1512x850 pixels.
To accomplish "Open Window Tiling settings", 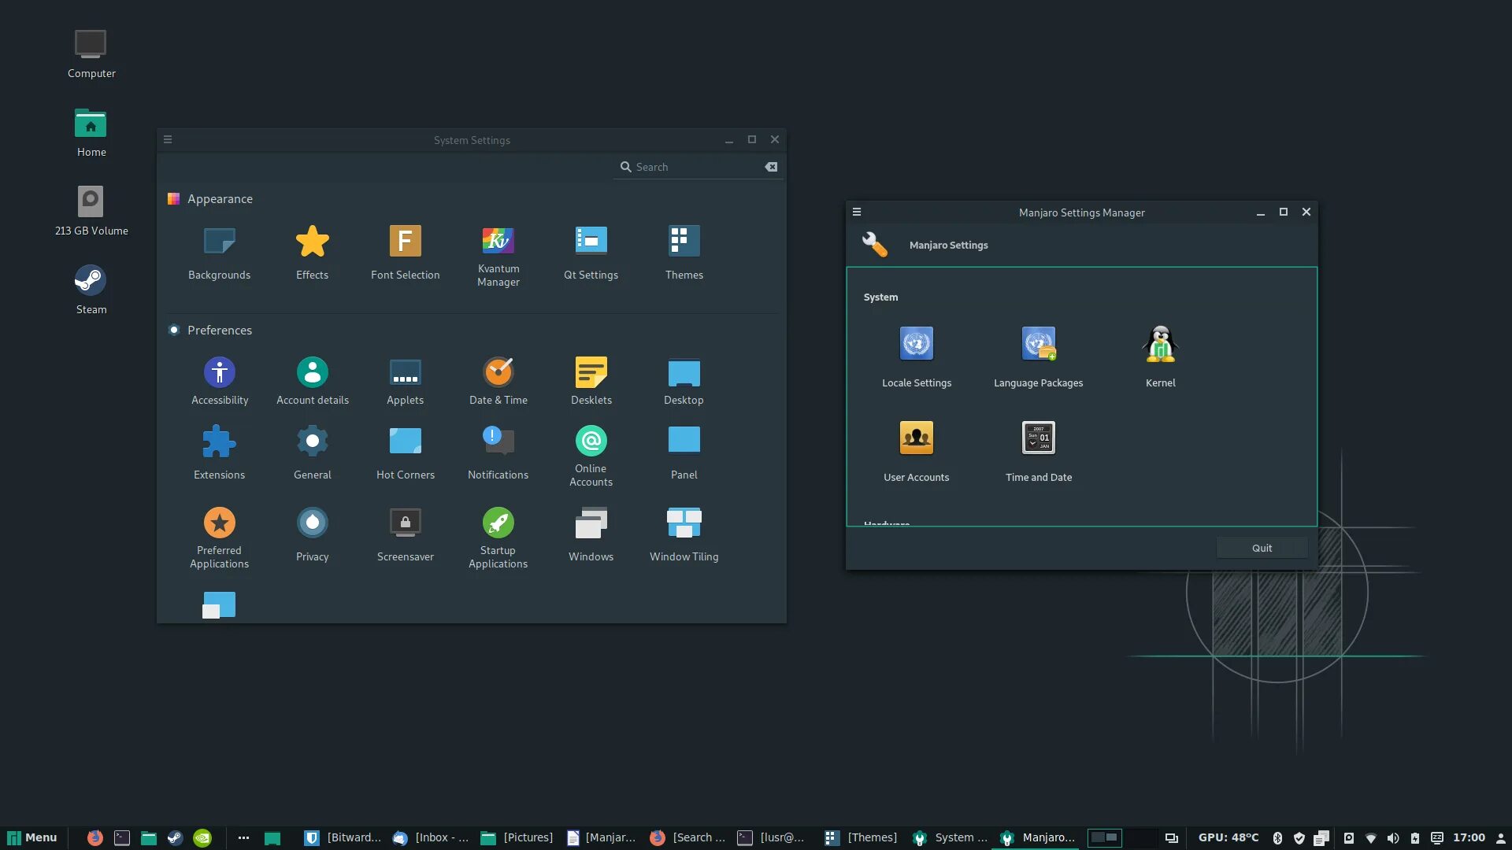I will [x=684, y=523].
